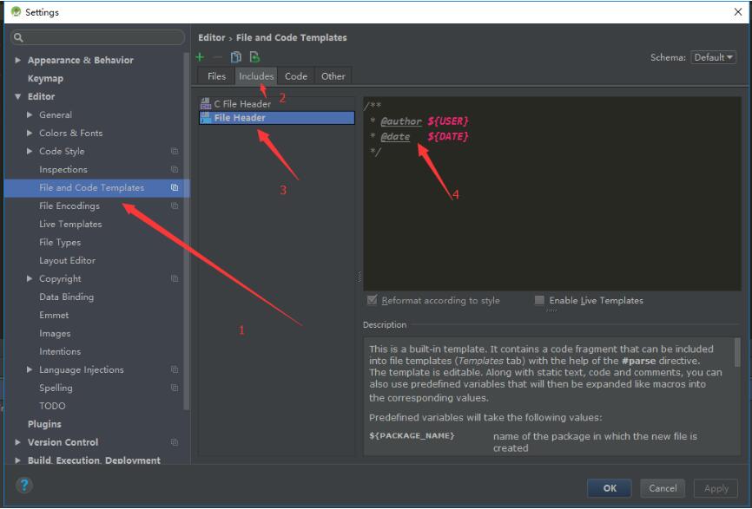Toggle the Schema selector to Default
This screenshot has height=509, width=752.
(713, 56)
